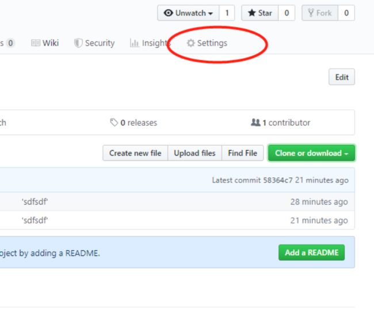Image resolution: width=374 pixels, height=314 pixels.
Task: Click the releases tag icon
Action: [x=114, y=122]
